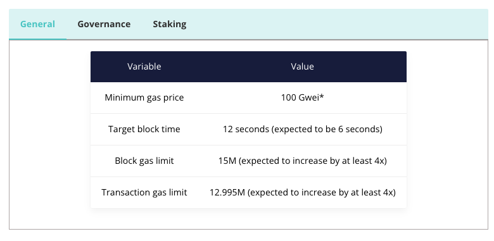494x241 pixels.
Task: Select the Transaction gas limit cell
Action: point(144,192)
